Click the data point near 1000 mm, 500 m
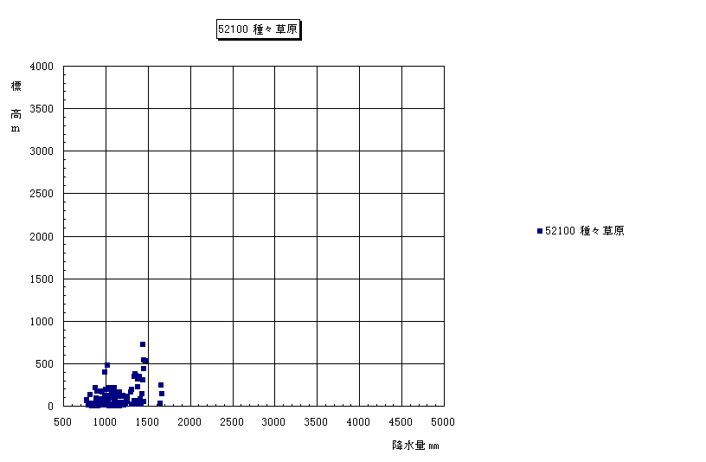 [107, 365]
